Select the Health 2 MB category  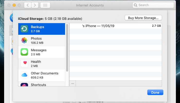click(42, 64)
